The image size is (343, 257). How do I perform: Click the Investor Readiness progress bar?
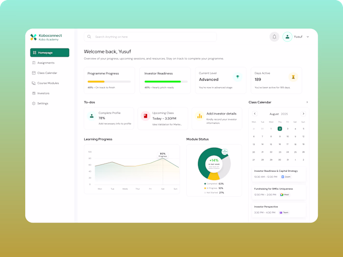[x=166, y=82]
